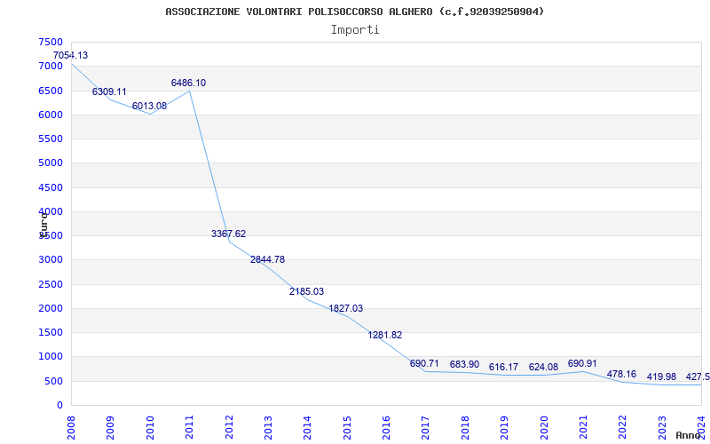
Task: Click the 3000 y-axis tick label
Action: pos(51,259)
